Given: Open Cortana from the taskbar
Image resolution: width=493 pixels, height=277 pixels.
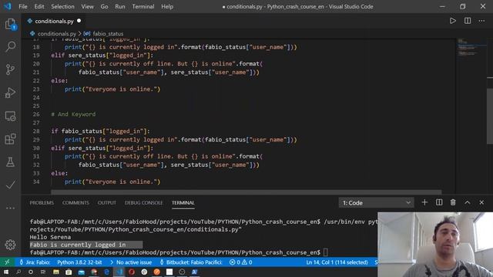Looking at the screenshot, I should coord(31,272).
